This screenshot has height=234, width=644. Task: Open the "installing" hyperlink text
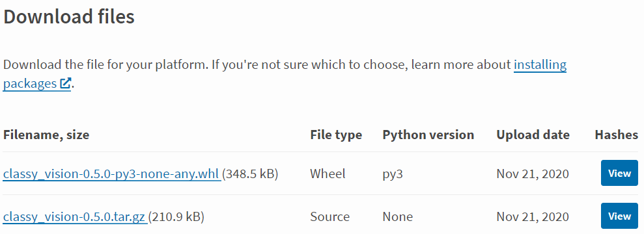tap(540, 65)
